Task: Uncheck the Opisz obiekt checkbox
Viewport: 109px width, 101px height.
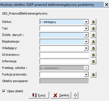Action: [4, 91]
